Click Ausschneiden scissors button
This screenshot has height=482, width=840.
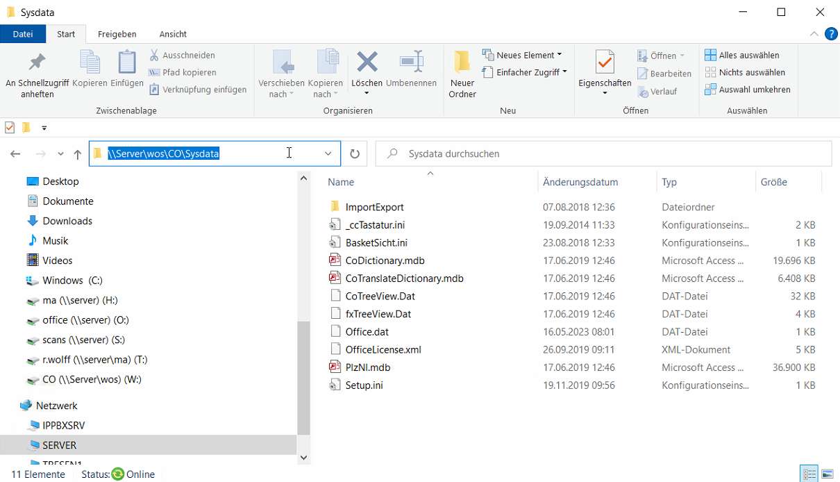182,55
